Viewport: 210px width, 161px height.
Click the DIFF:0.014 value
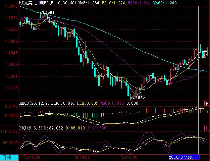tap(63, 103)
